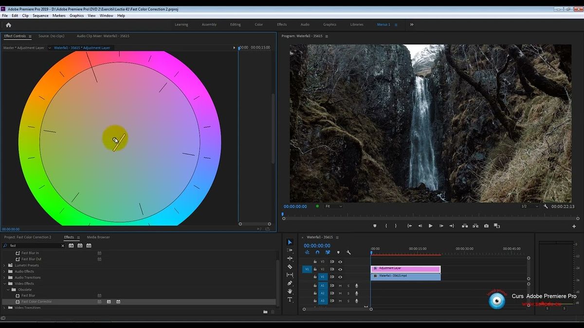Solo audio track A2
Viewport: 584px width, 328px height.
(x=348, y=293)
